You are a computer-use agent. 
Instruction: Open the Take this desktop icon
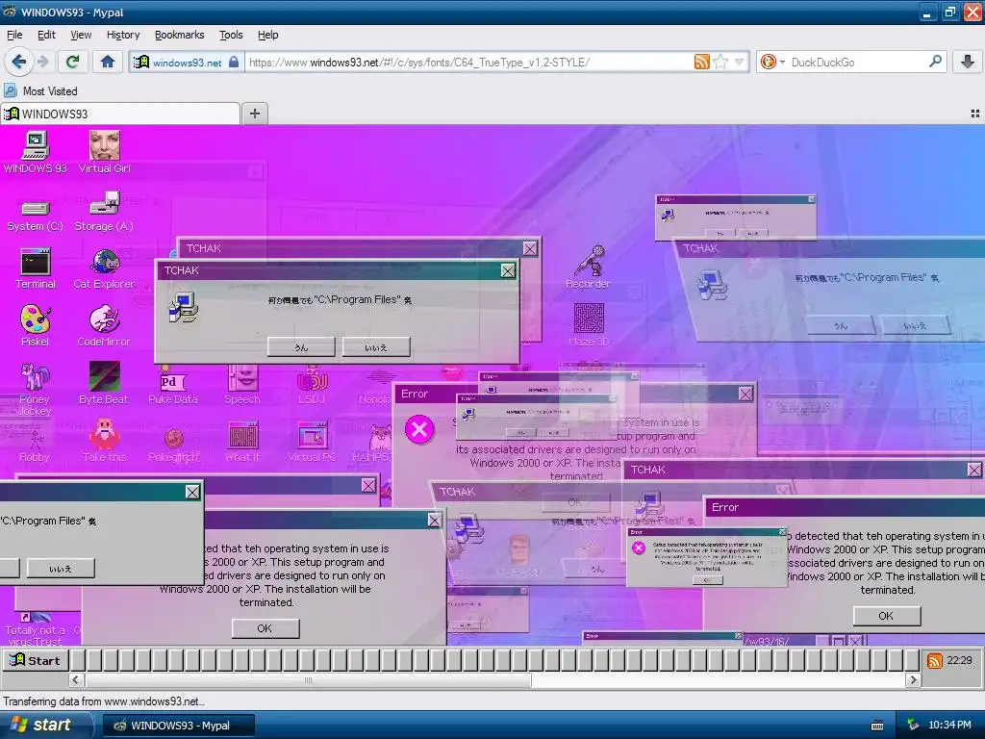coord(104,442)
